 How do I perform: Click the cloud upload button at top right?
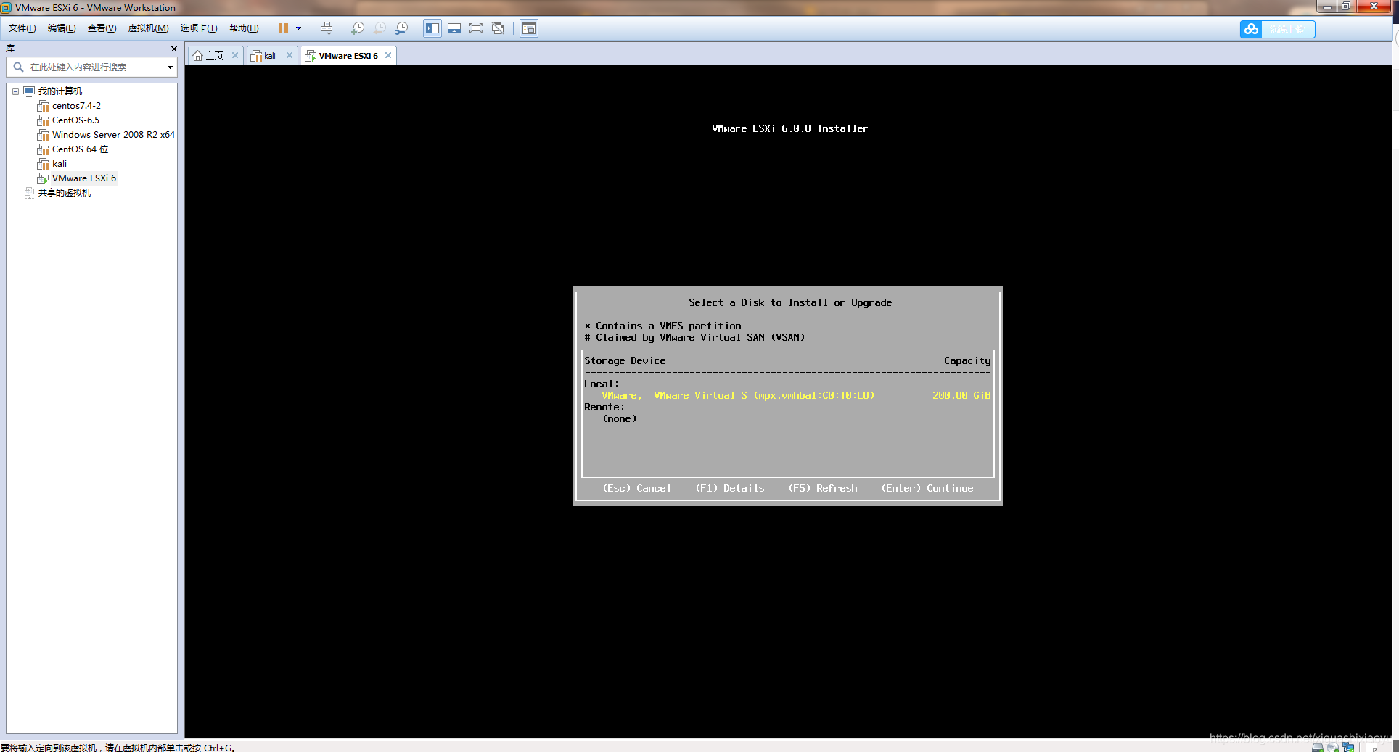[x=1277, y=29]
